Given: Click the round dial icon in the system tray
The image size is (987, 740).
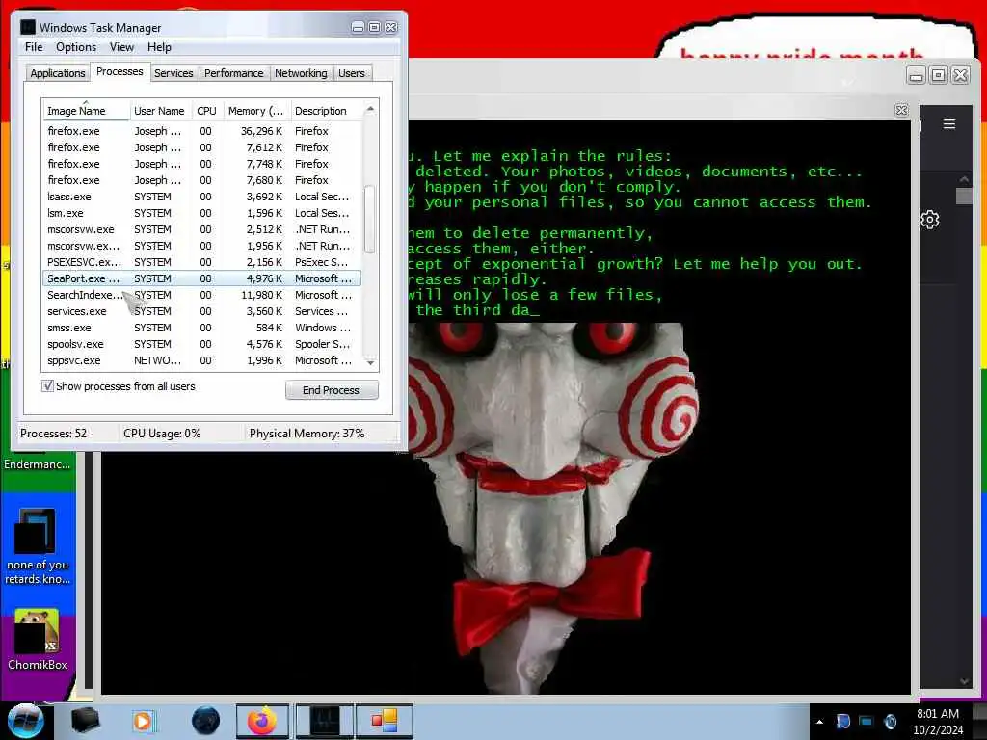Looking at the screenshot, I should point(890,721).
